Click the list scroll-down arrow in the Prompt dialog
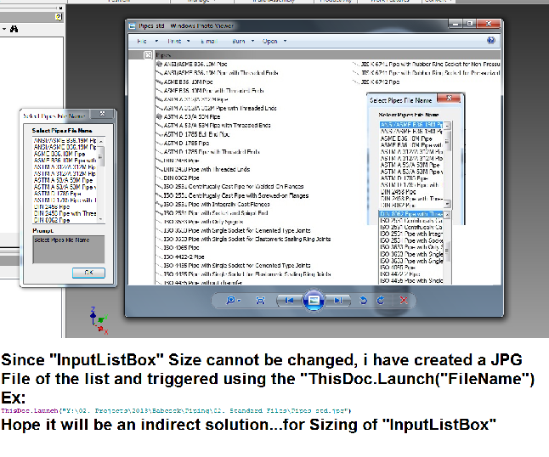Image resolution: width=549 pixels, height=457 pixels. pos(101,219)
